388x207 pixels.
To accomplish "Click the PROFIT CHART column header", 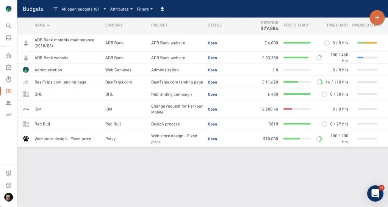I will (x=297, y=25).
